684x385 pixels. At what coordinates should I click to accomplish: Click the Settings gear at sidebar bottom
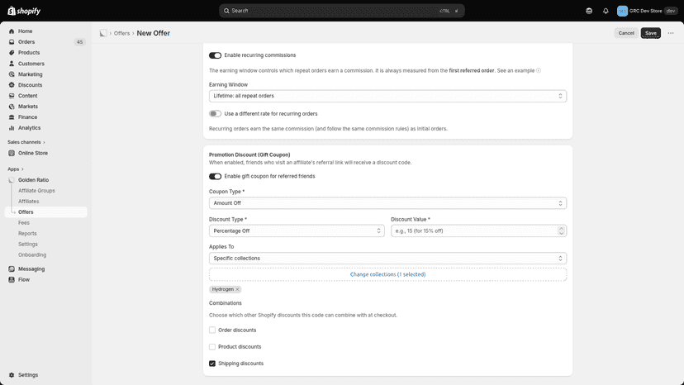(12, 375)
